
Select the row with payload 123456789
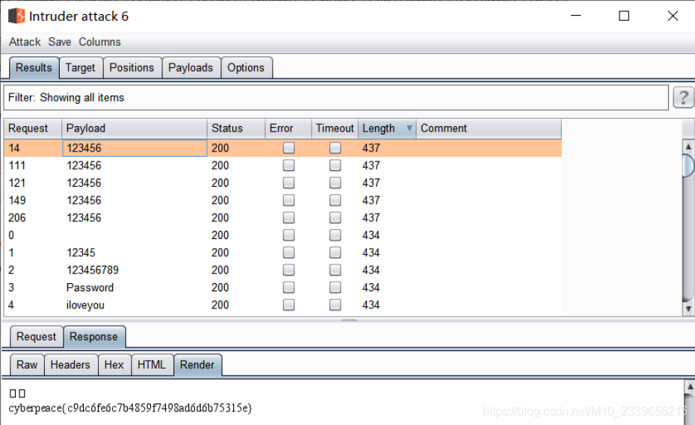282,270
